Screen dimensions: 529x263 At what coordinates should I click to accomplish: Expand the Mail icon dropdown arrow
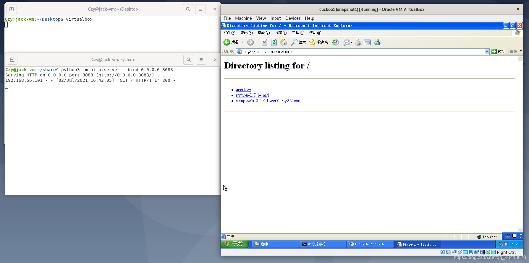pyautogui.click(x=351, y=42)
